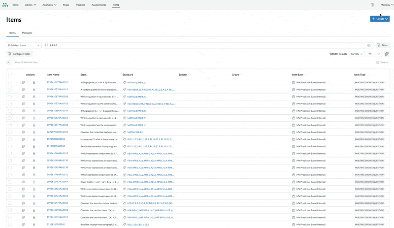This screenshot has width=394, height=228.
Task: Open the Published Items dropdown
Action: [24, 45]
